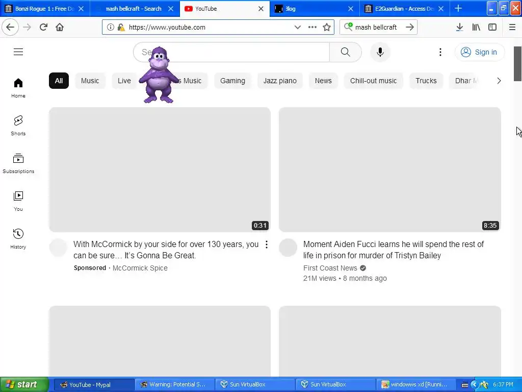The width and height of the screenshot is (522, 392).
Task: Select the Trucks category chip
Action: pyautogui.click(x=426, y=81)
